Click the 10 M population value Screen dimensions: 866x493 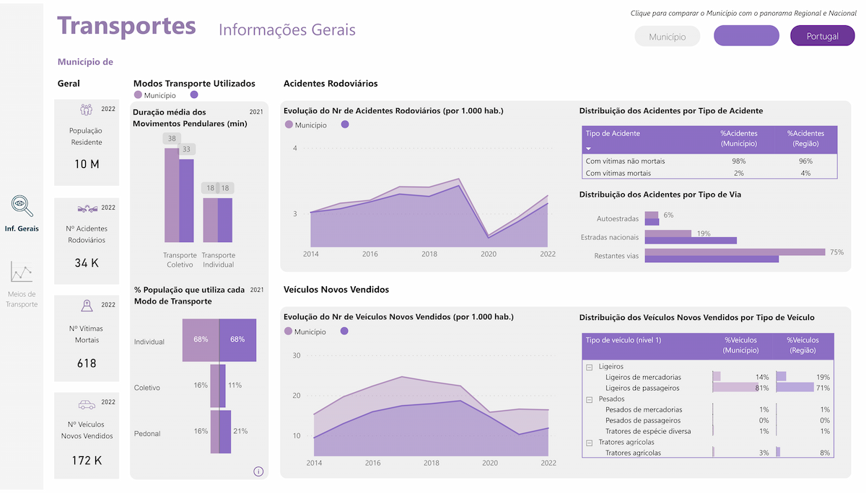pyautogui.click(x=87, y=164)
